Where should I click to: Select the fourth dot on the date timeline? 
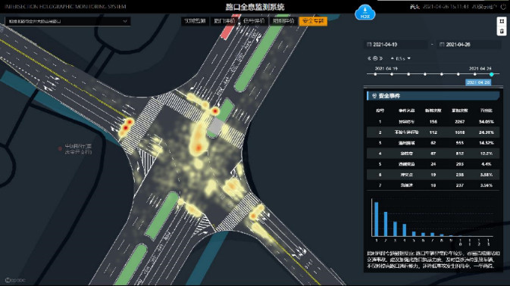(425, 74)
